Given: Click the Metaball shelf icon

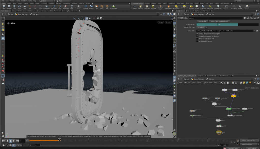Looking at the screenshot, I should (91, 7).
